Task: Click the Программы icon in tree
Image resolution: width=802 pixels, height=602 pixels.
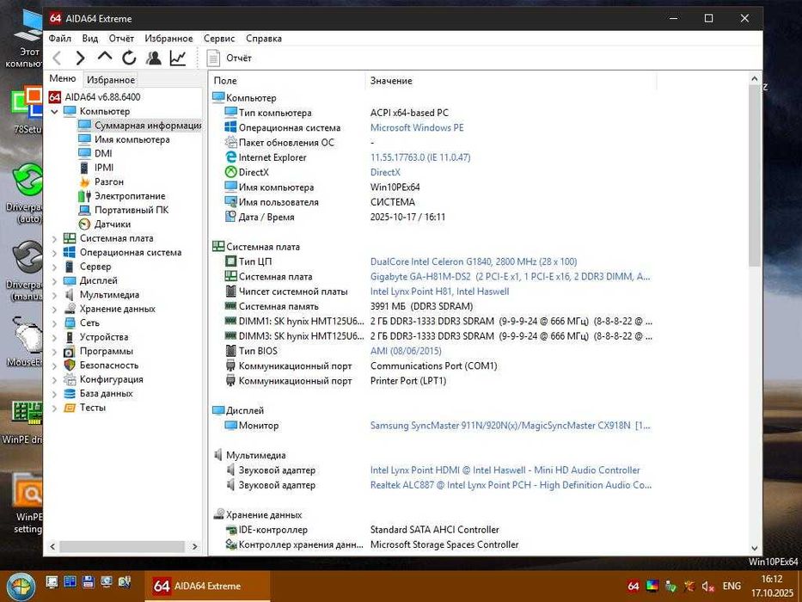Action: [70, 352]
